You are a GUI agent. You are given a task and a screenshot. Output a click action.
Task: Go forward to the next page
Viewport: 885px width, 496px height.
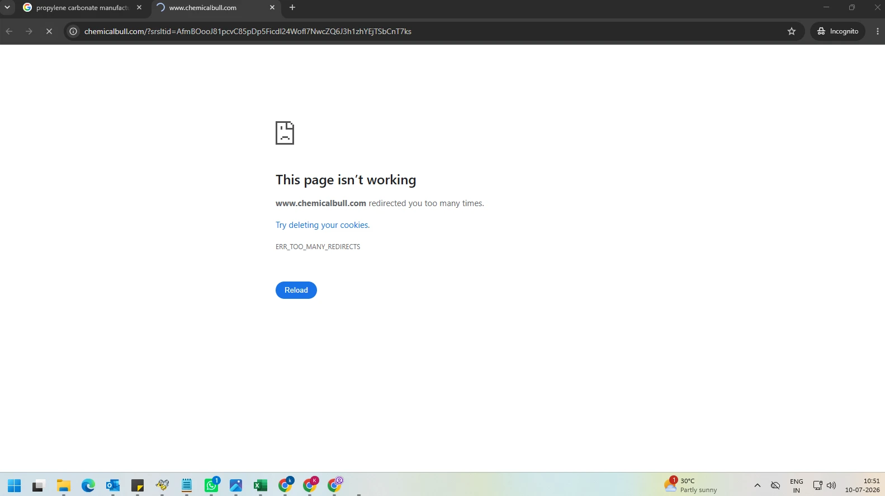coord(29,31)
